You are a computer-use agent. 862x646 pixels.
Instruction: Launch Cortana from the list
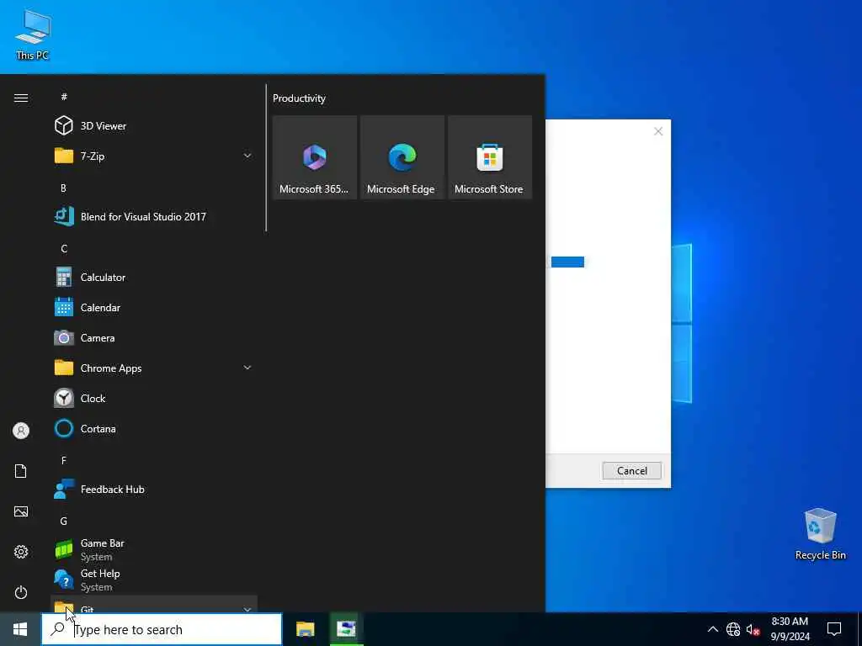pyautogui.click(x=154, y=428)
